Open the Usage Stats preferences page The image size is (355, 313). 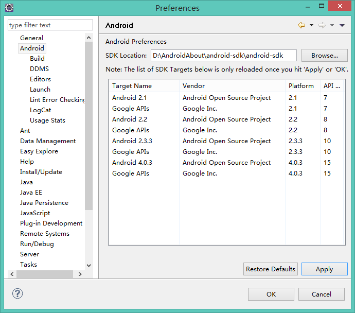click(47, 120)
